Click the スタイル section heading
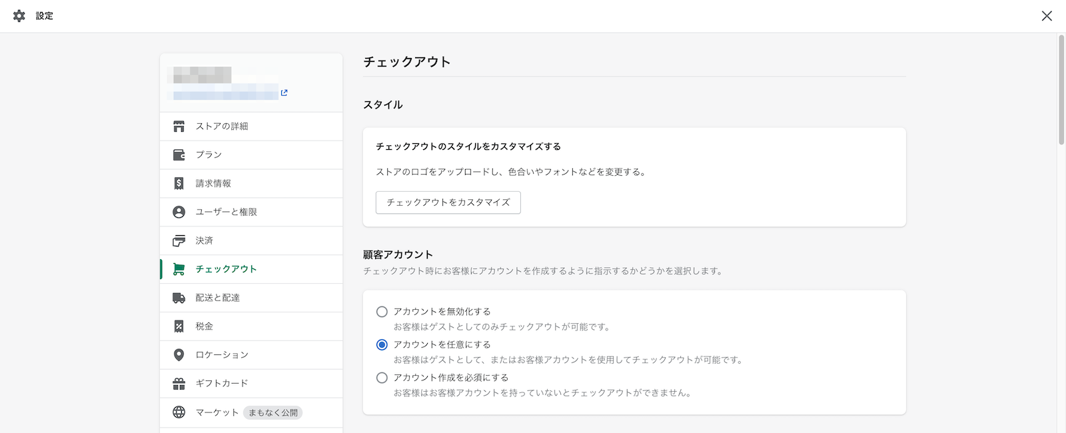The height and width of the screenshot is (433, 1066). (x=383, y=105)
